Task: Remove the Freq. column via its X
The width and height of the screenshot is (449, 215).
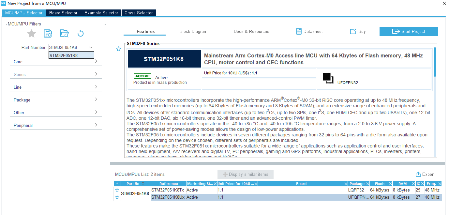Action: click(x=440, y=184)
